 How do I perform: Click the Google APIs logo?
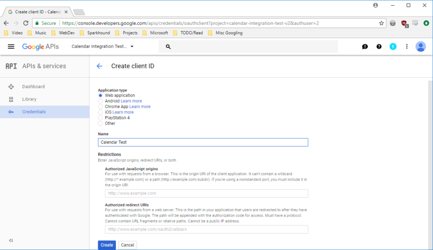coord(40,47)
